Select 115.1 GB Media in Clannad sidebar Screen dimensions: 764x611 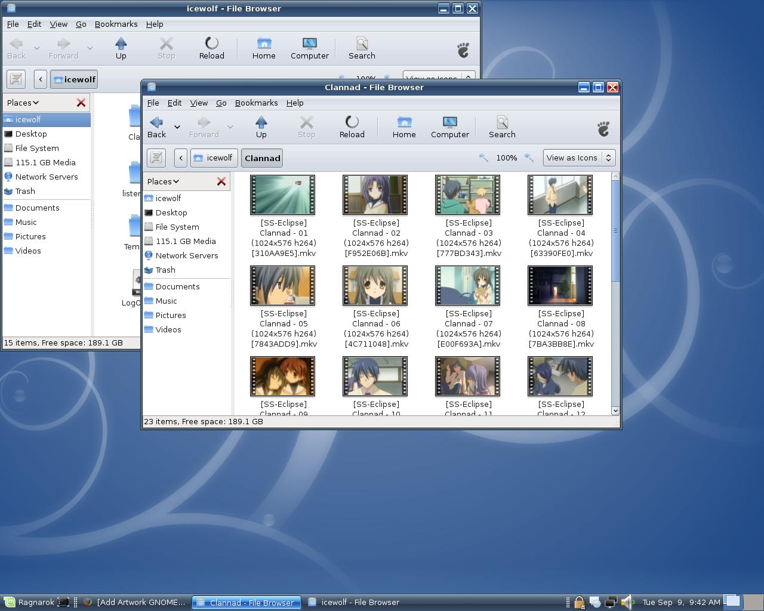click(x=187, y=241)
